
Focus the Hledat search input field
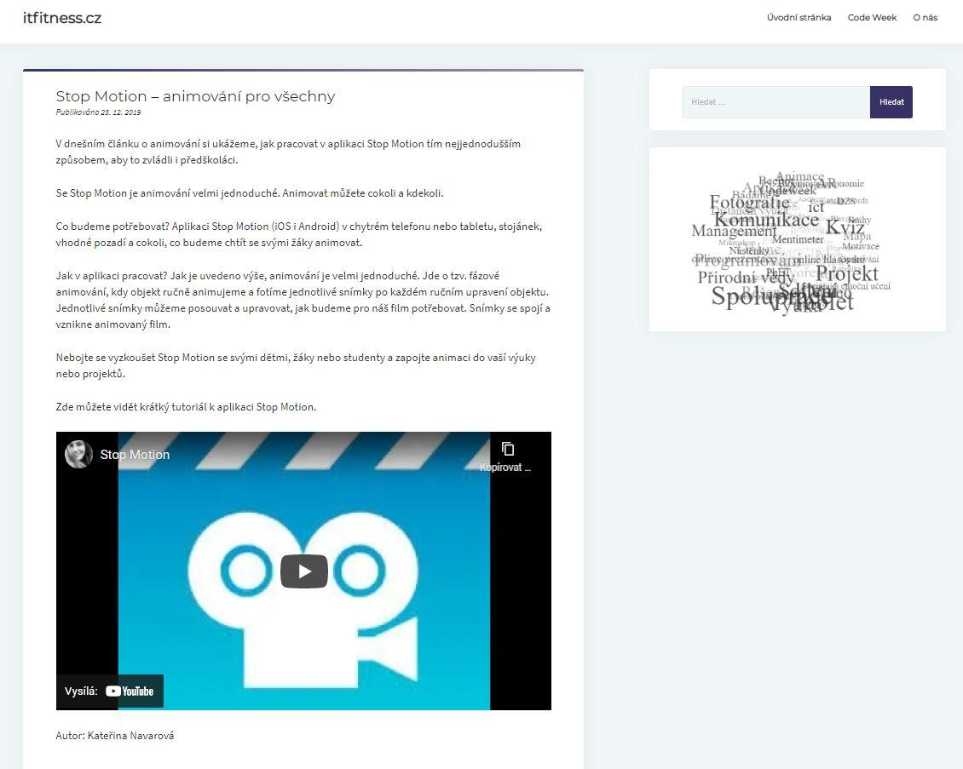click(x=776, y=102)
